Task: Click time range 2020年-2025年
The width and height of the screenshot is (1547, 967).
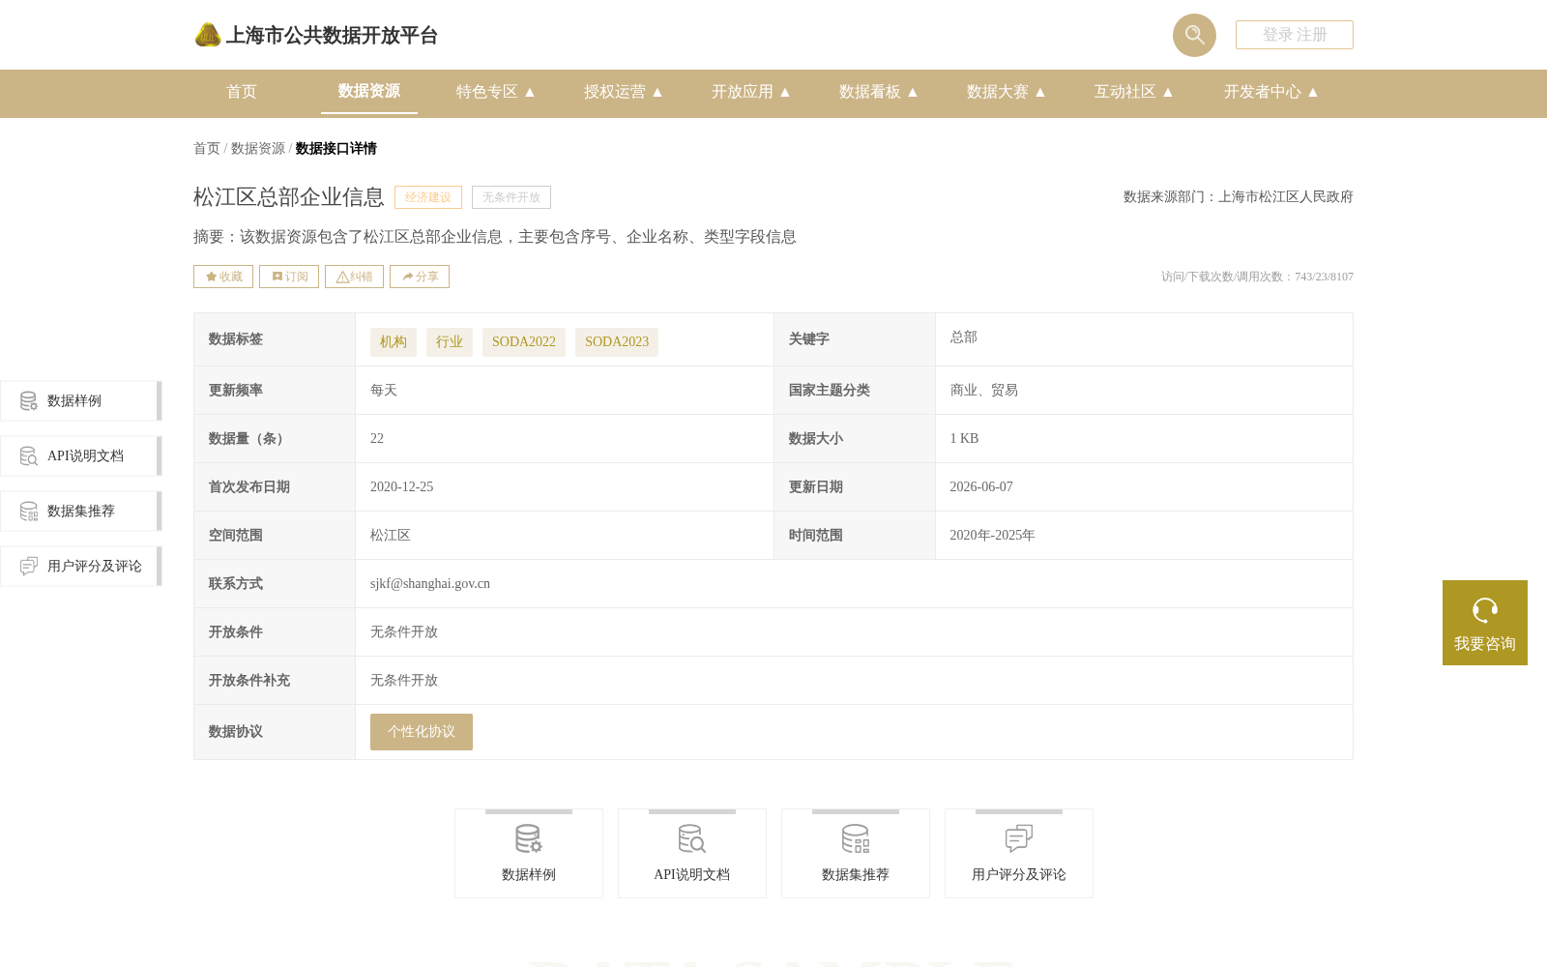Action: (x=992, y=536)
